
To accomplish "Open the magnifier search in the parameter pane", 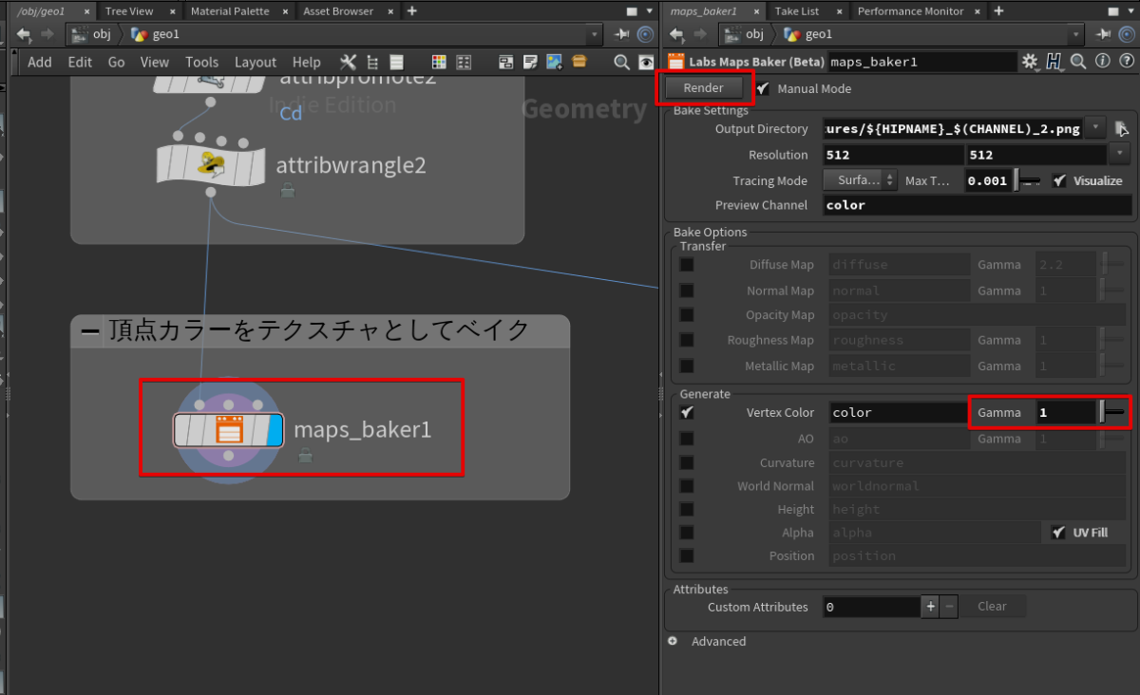I will [1078, 60].
